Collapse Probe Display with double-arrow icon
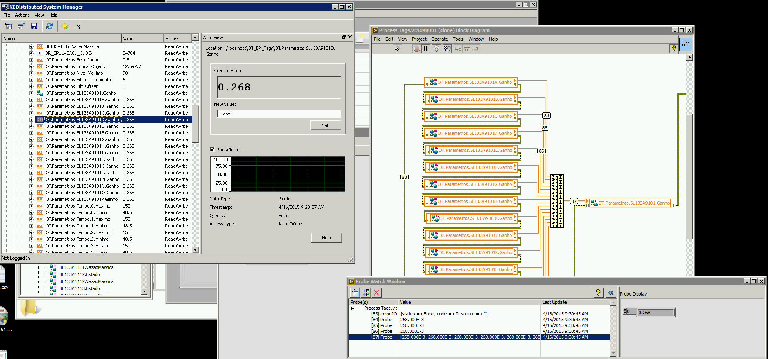 611,292
